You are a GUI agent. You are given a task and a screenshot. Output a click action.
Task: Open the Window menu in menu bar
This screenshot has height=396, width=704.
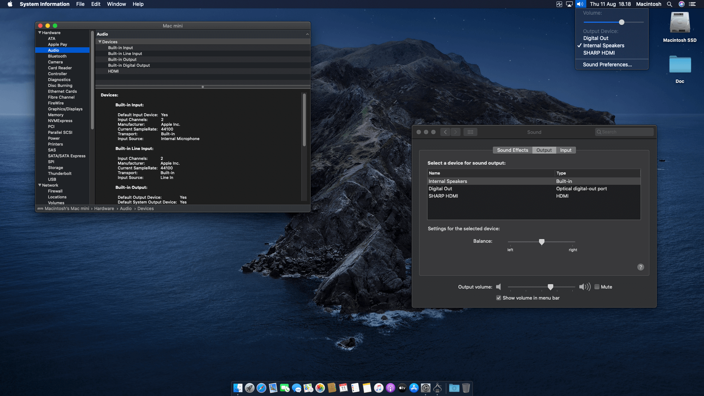116,4
